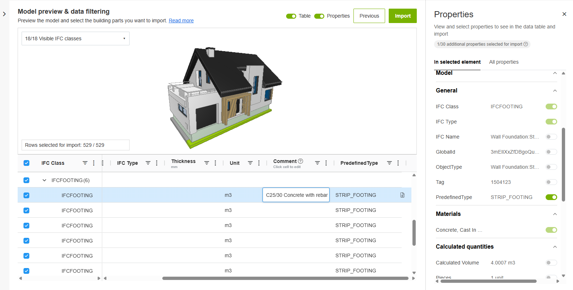Open IFC Type column options menu
The image size is (573, 290).
click(157, 163)
